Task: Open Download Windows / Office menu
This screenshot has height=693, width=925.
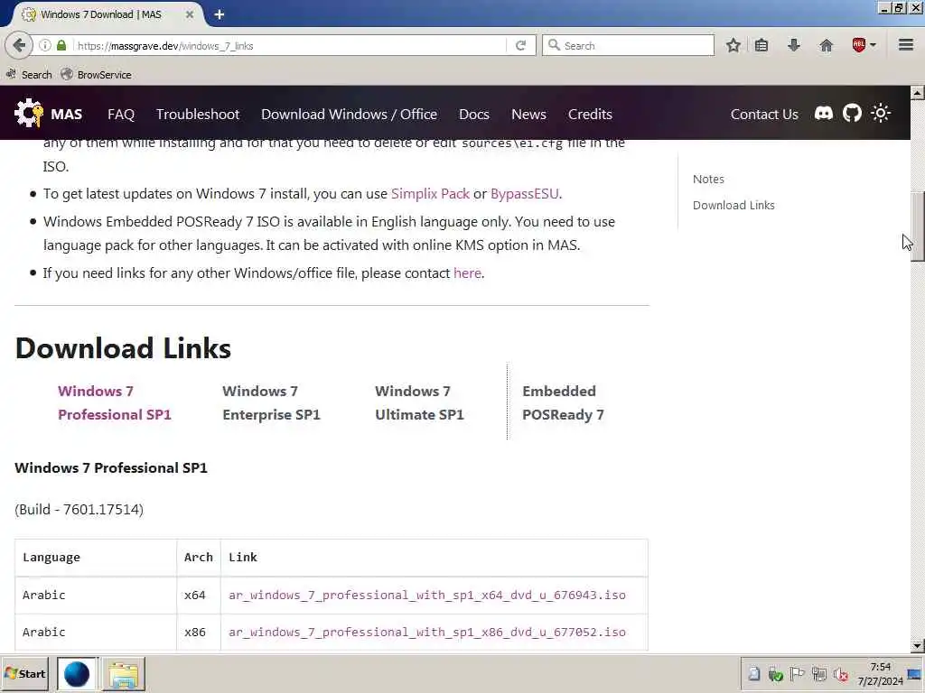Action: (350, 115)
